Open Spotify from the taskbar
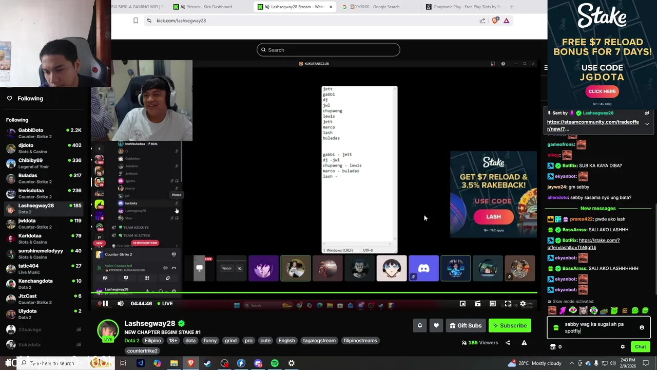The image size is (657, 370). coord(275,363)
